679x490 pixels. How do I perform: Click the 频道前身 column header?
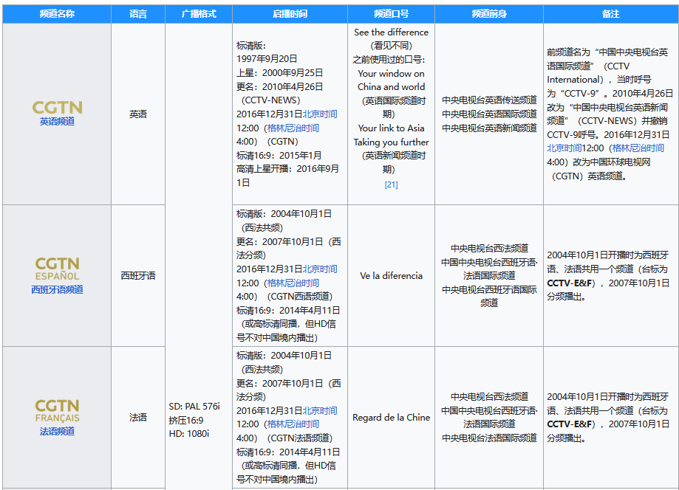point(489,14)
